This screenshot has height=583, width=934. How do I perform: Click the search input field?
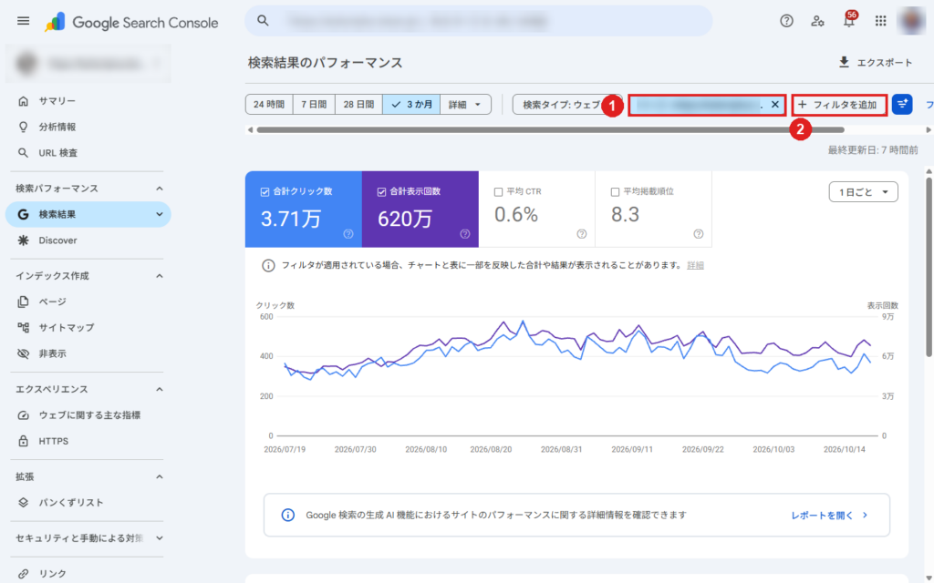pyautogui.click(x=478, y=21)
